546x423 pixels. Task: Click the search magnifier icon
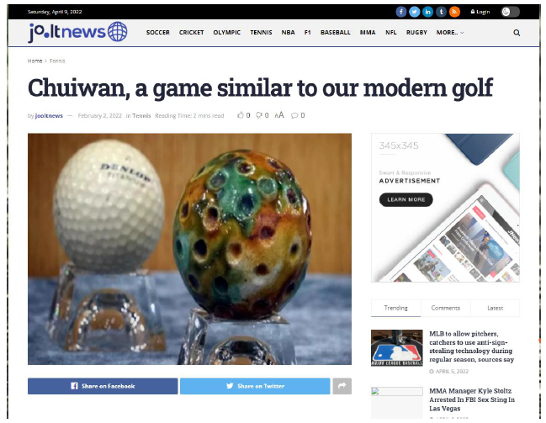(x=517, y=33)
